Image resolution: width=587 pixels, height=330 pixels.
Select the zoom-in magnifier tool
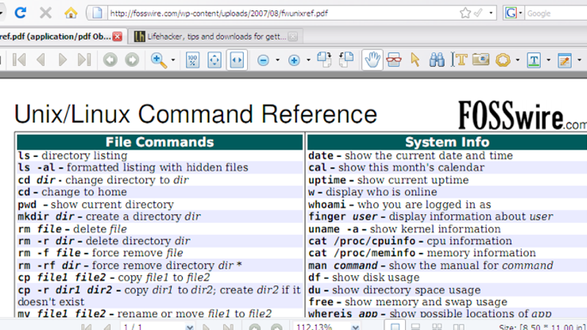[158, 60]
